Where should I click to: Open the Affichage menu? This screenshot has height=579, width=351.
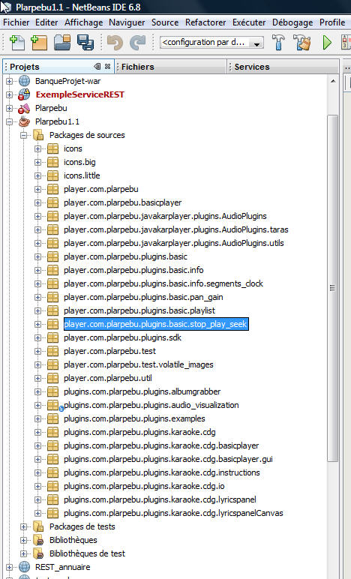click(x=84, y=22)
